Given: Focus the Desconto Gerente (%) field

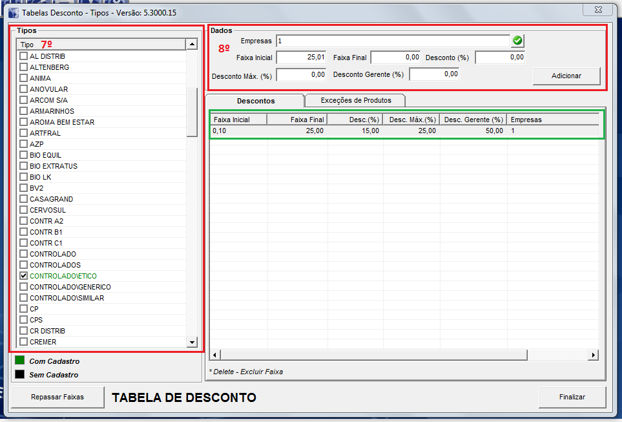Looking at the screenshot, I should [x=434, y=74].
